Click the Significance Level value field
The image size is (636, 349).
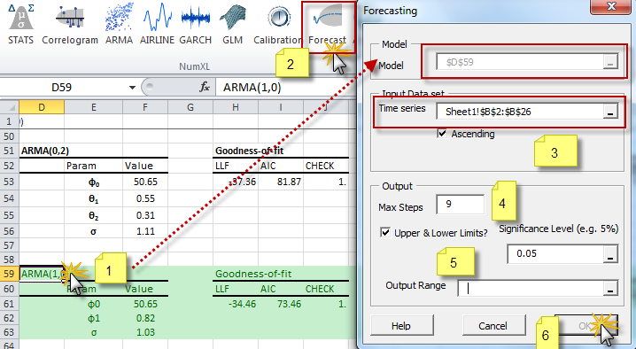(x=555, y=254)
